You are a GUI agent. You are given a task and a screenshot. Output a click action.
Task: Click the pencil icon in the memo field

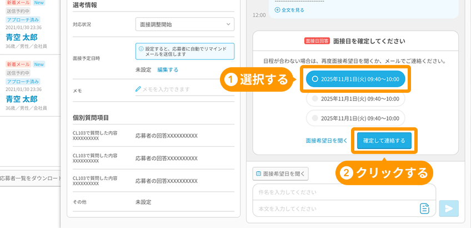tap(138, 89)
